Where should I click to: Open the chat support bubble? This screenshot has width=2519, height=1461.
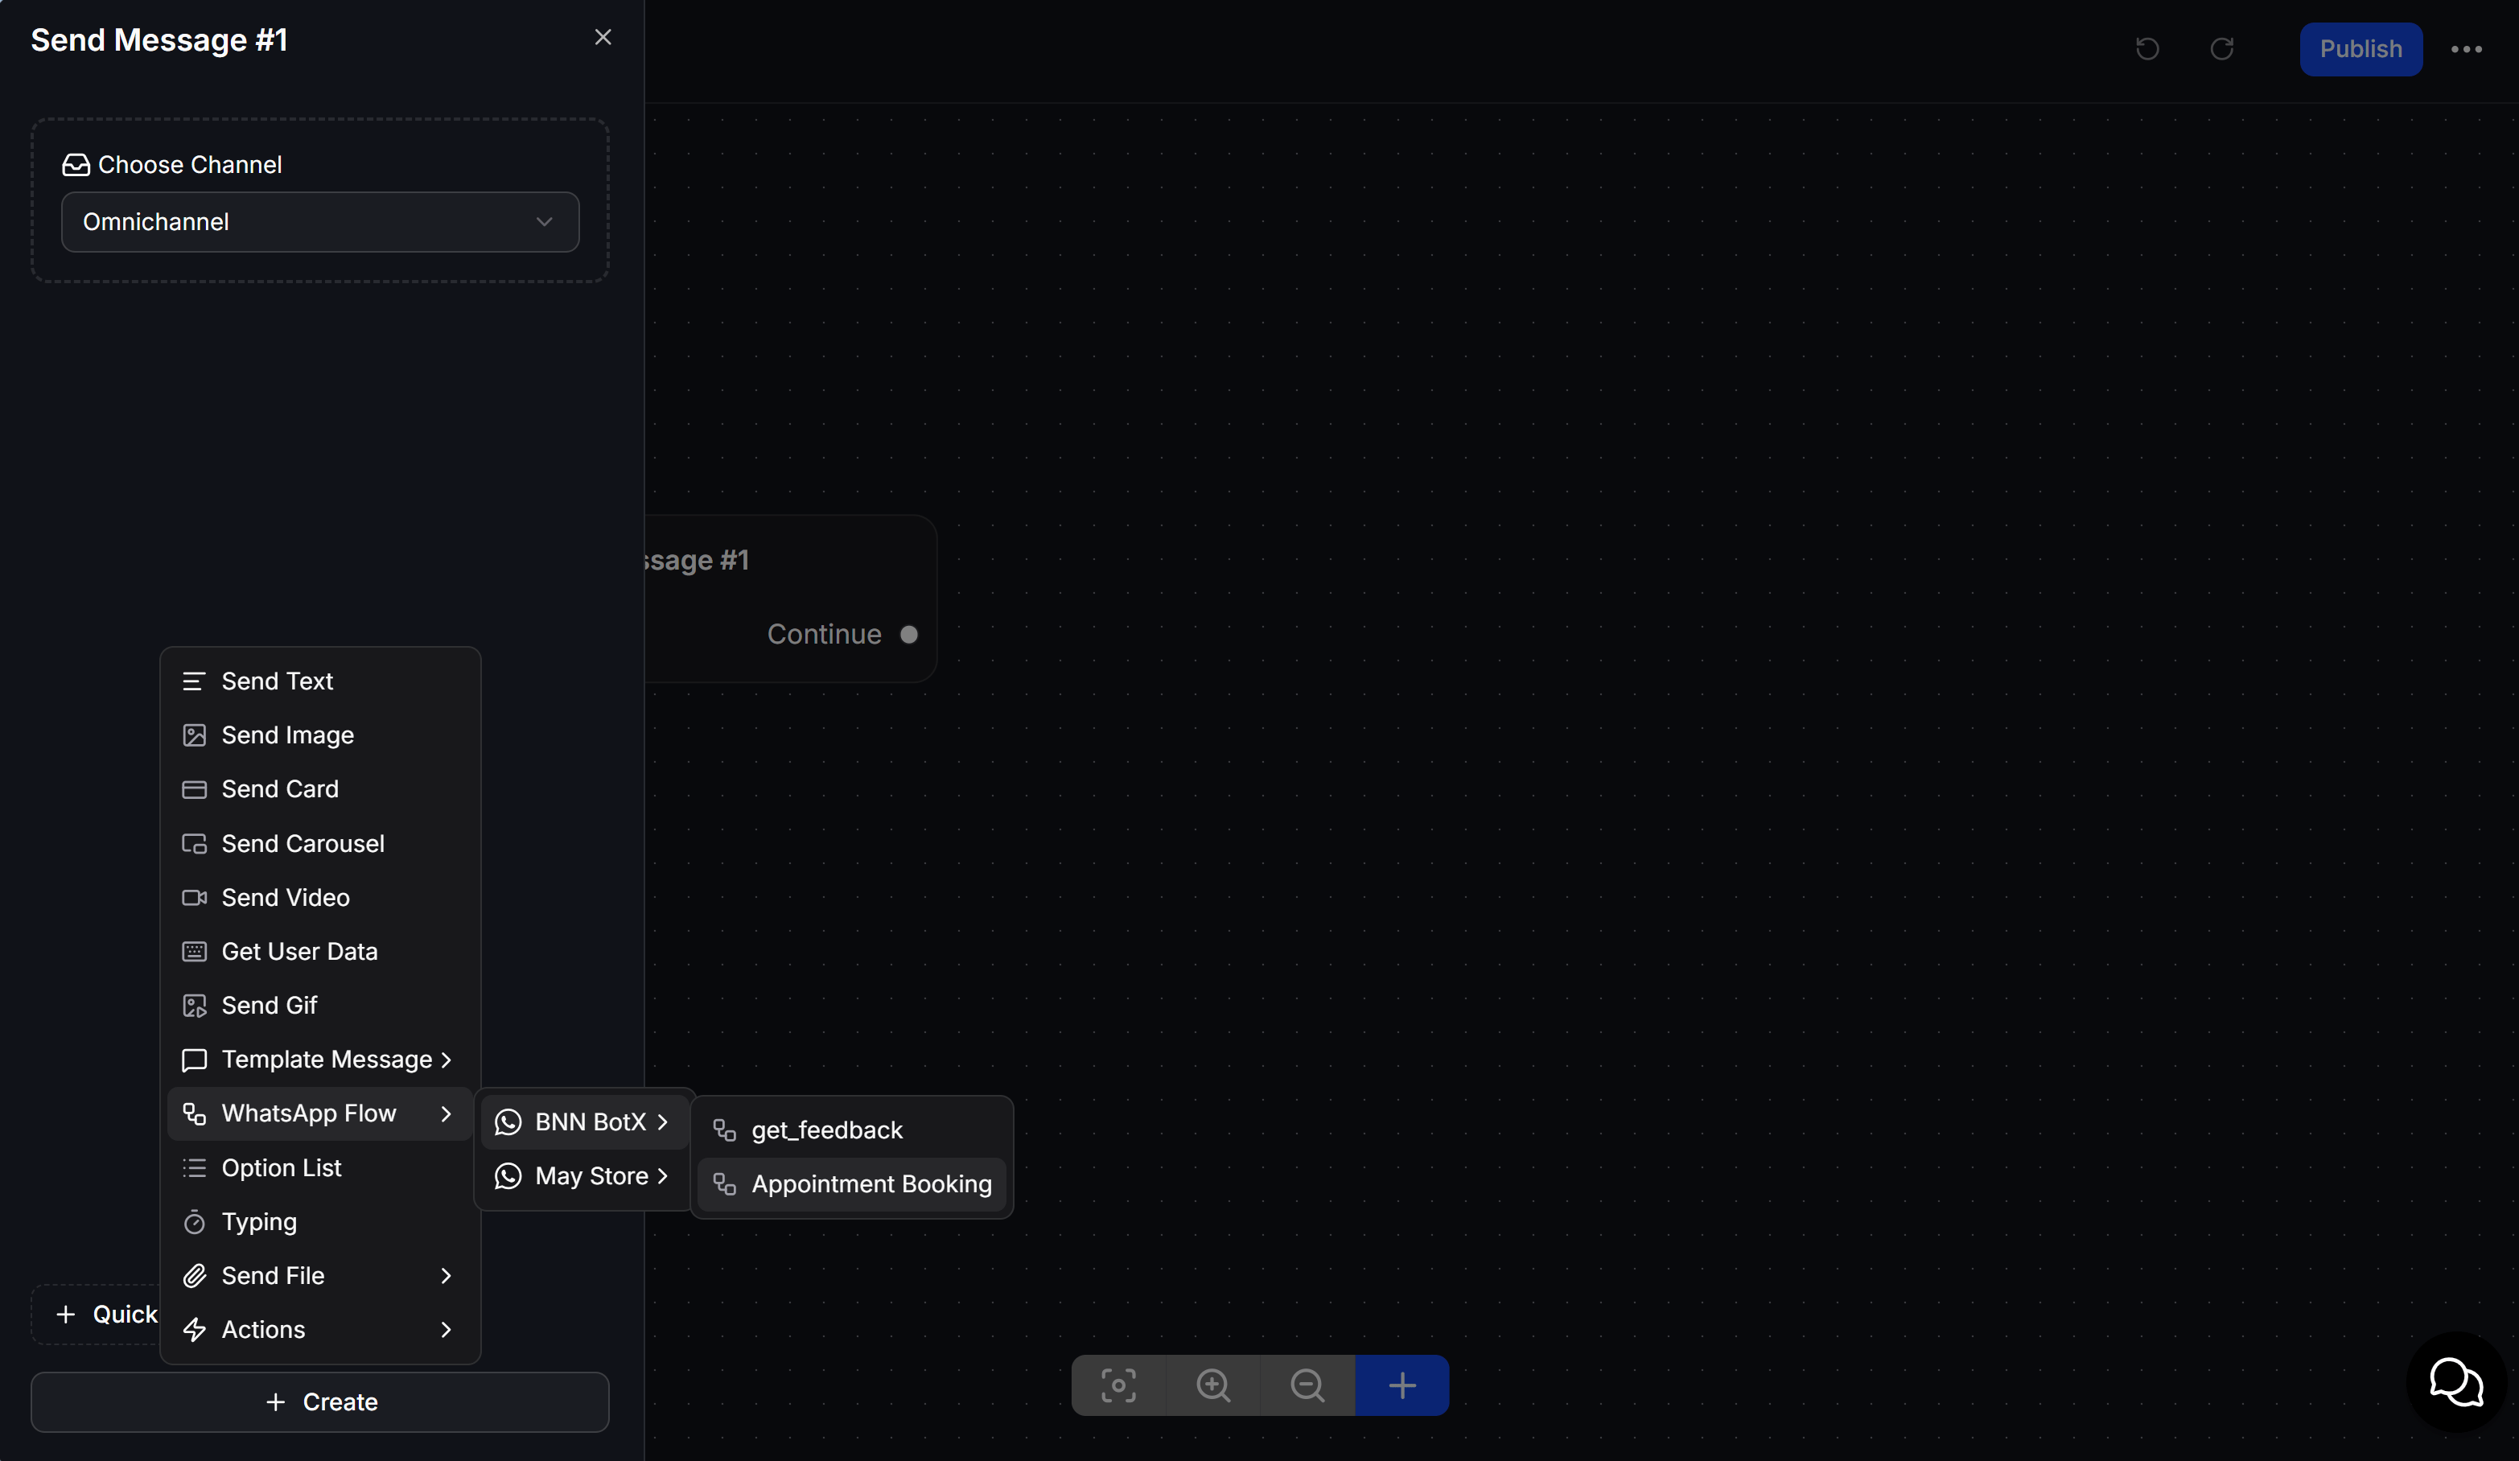tap(2456, 1381)
